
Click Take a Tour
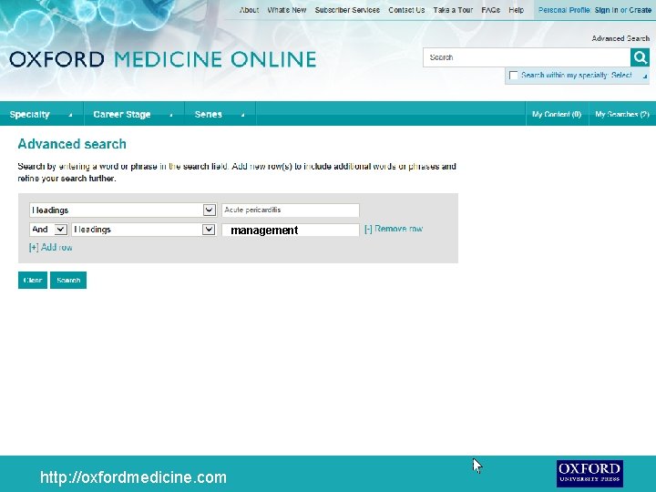[453, 10]
